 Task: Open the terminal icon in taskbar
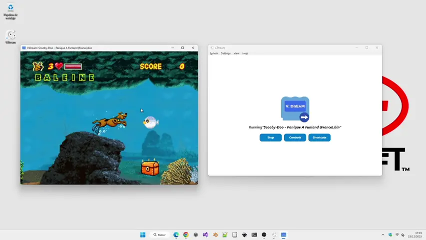(254, 235)
